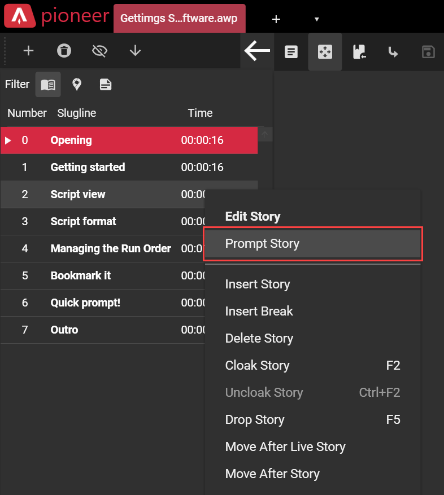Open the script view document icon

coord(291,52)
